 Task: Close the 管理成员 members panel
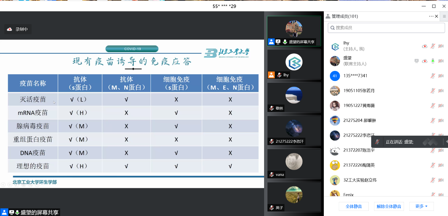tap(437, 16)
